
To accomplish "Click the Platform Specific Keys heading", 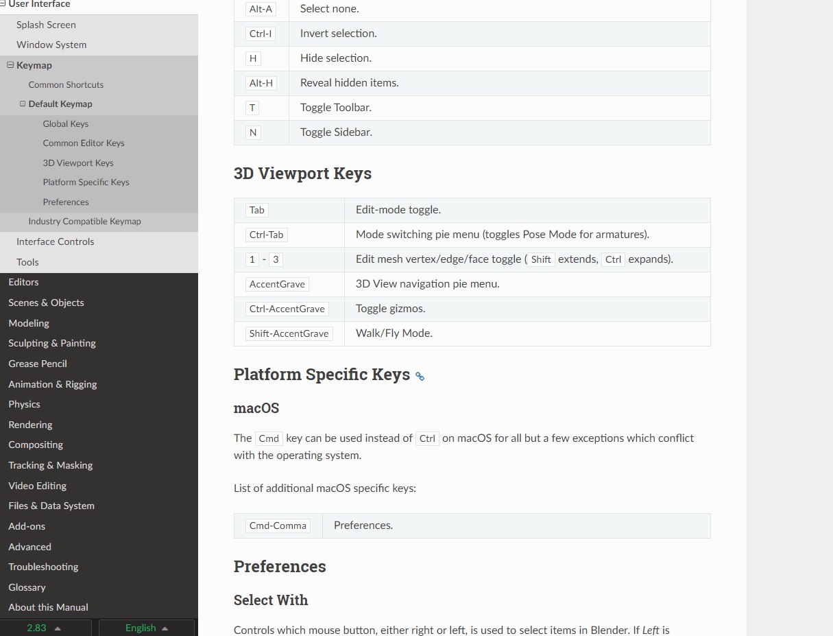I will pos(322,375).
